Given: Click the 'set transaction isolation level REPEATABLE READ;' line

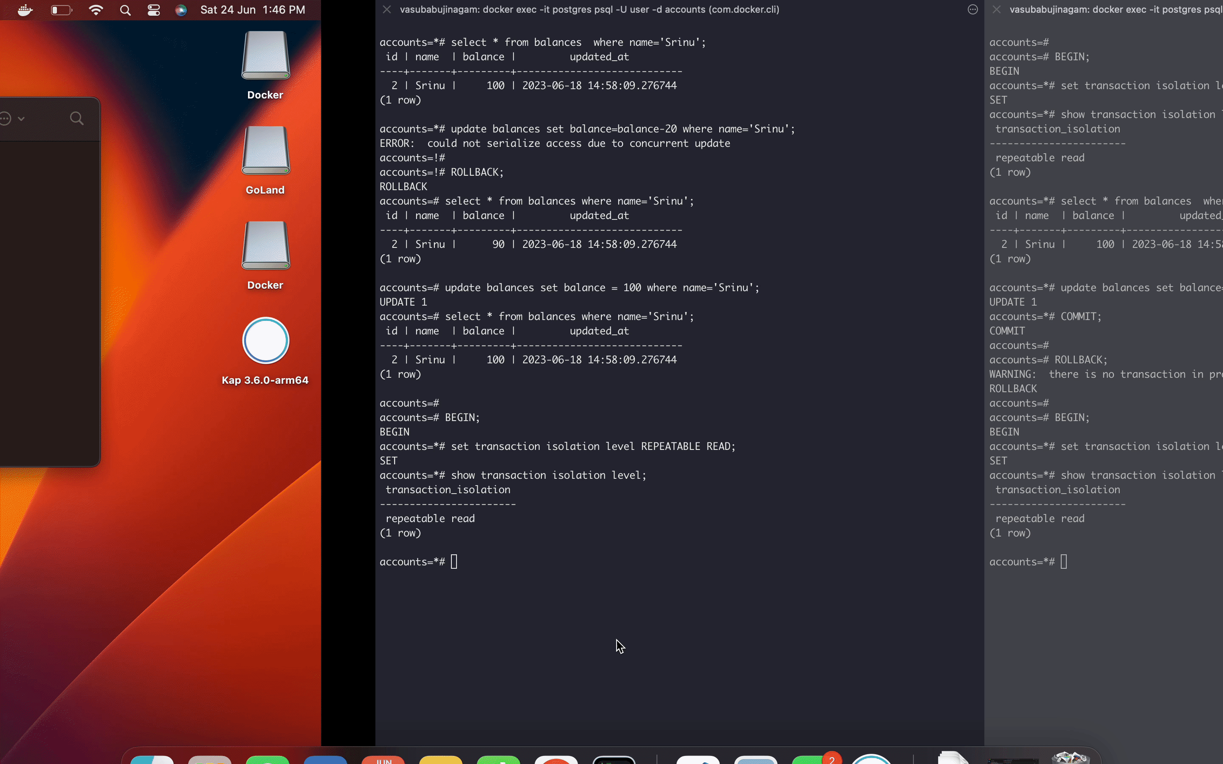Looking at the screenshot, I should point(558,446).
